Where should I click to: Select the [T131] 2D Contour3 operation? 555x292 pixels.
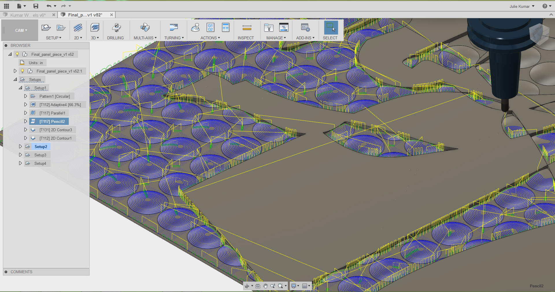(x=56, y=130)
